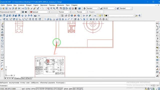This screenshot has height=90, width=160.
Task: Open the second Послою lineweight dropdown
Action: pos(86,12)
